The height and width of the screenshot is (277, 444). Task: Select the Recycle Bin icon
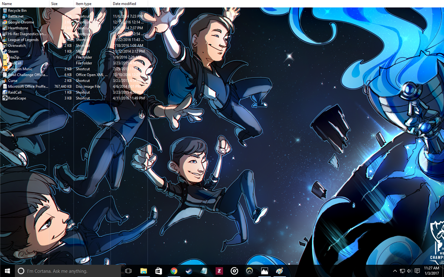(5, 10)
